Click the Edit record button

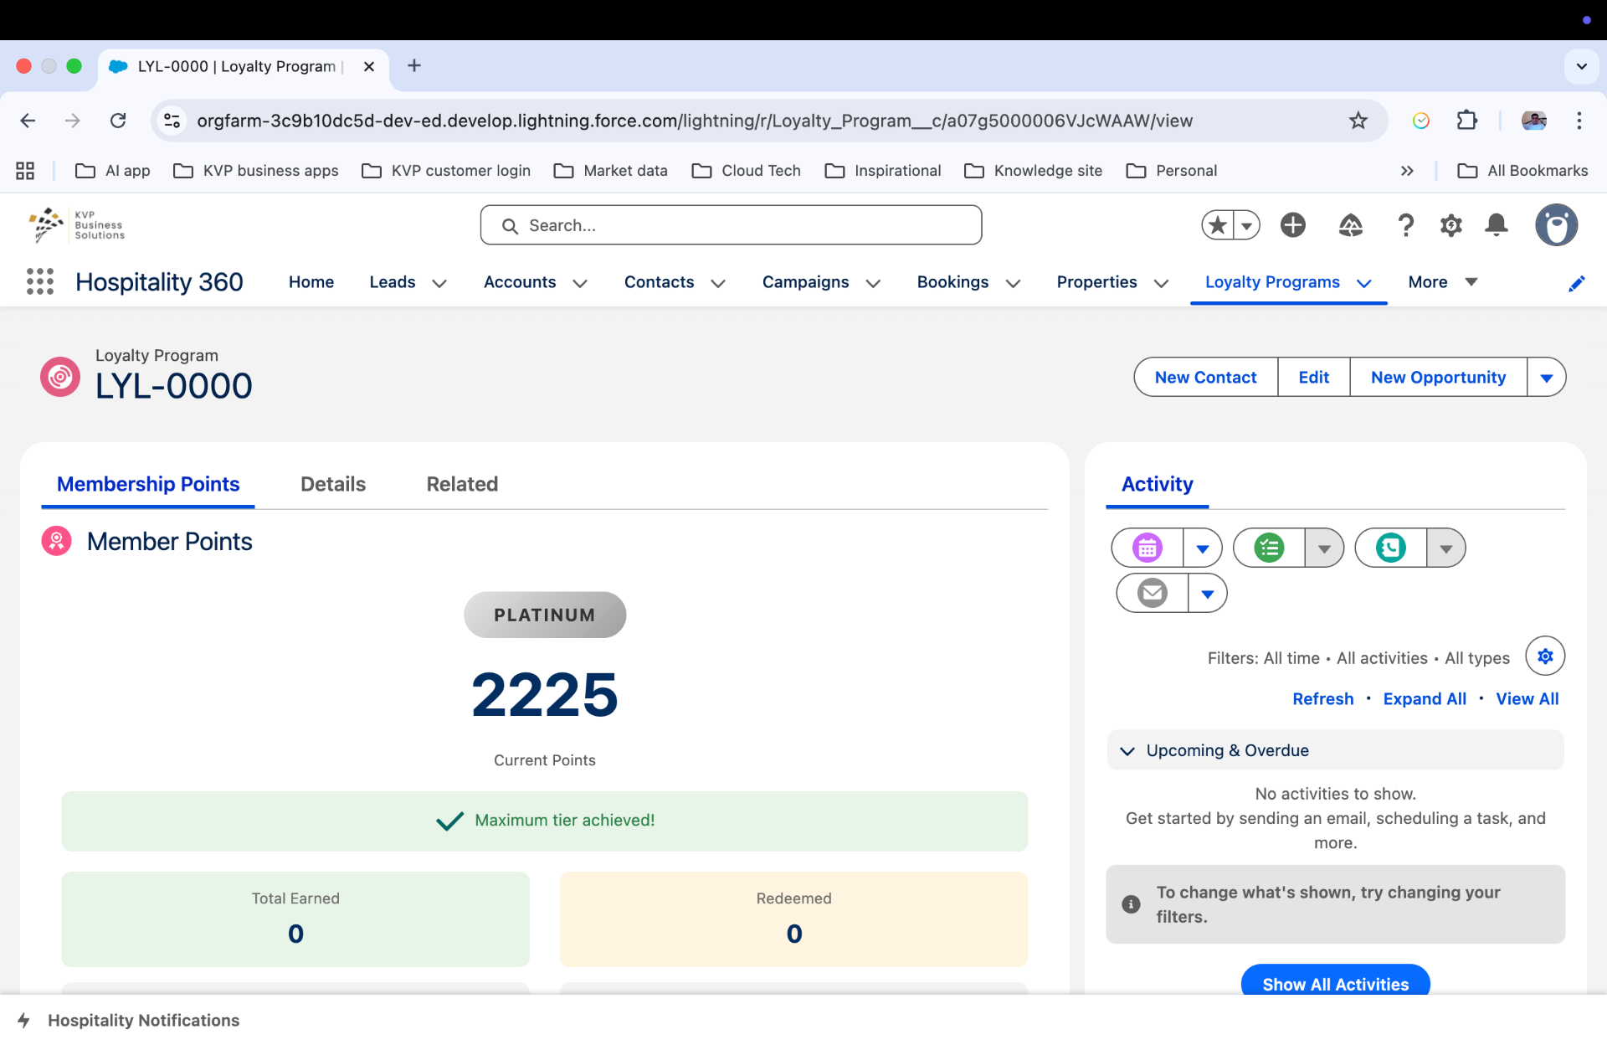point(1313,378)
